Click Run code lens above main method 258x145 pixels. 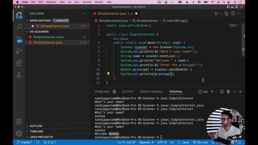(116, 39)
